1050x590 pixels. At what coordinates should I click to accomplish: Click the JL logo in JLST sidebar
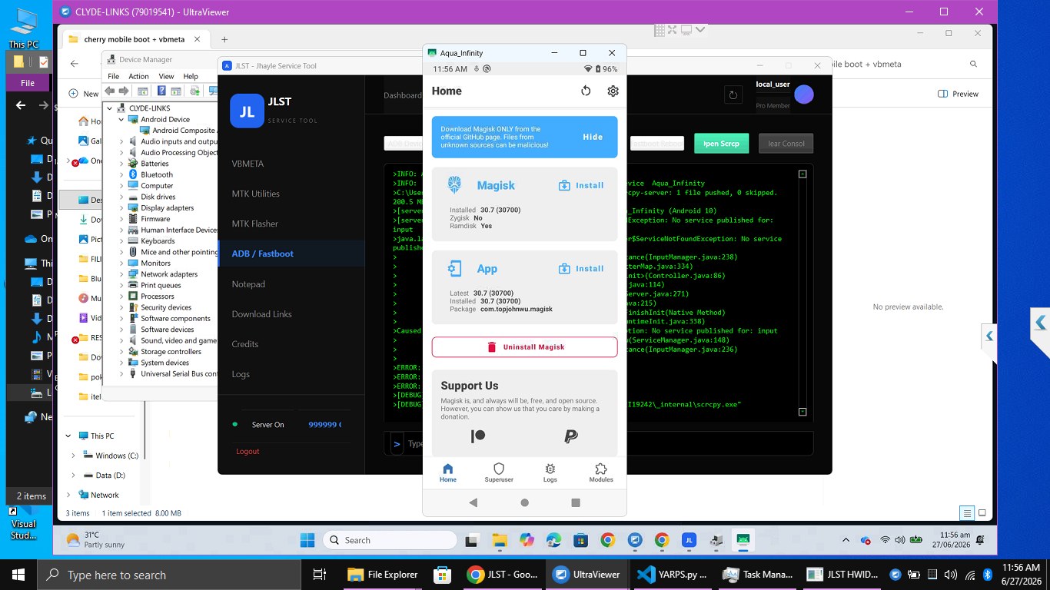tap(247, 111)
